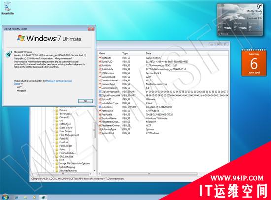Maximize the Registry Editor window
This screenshot has height=200, width=271.
coord(218,44)
